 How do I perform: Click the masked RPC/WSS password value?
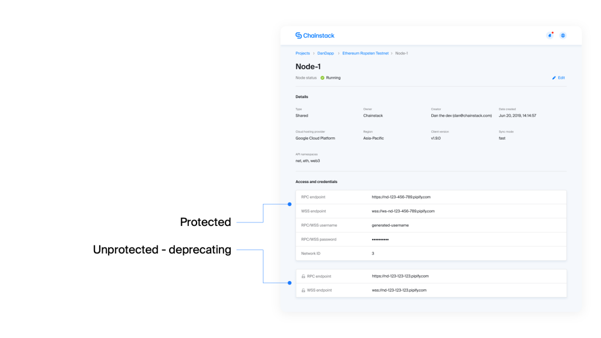[x=380, y=239]
